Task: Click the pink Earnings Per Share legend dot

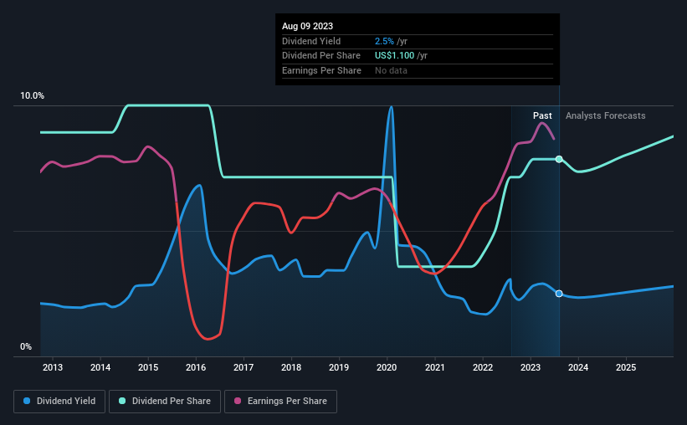Action: click(238, 401)
